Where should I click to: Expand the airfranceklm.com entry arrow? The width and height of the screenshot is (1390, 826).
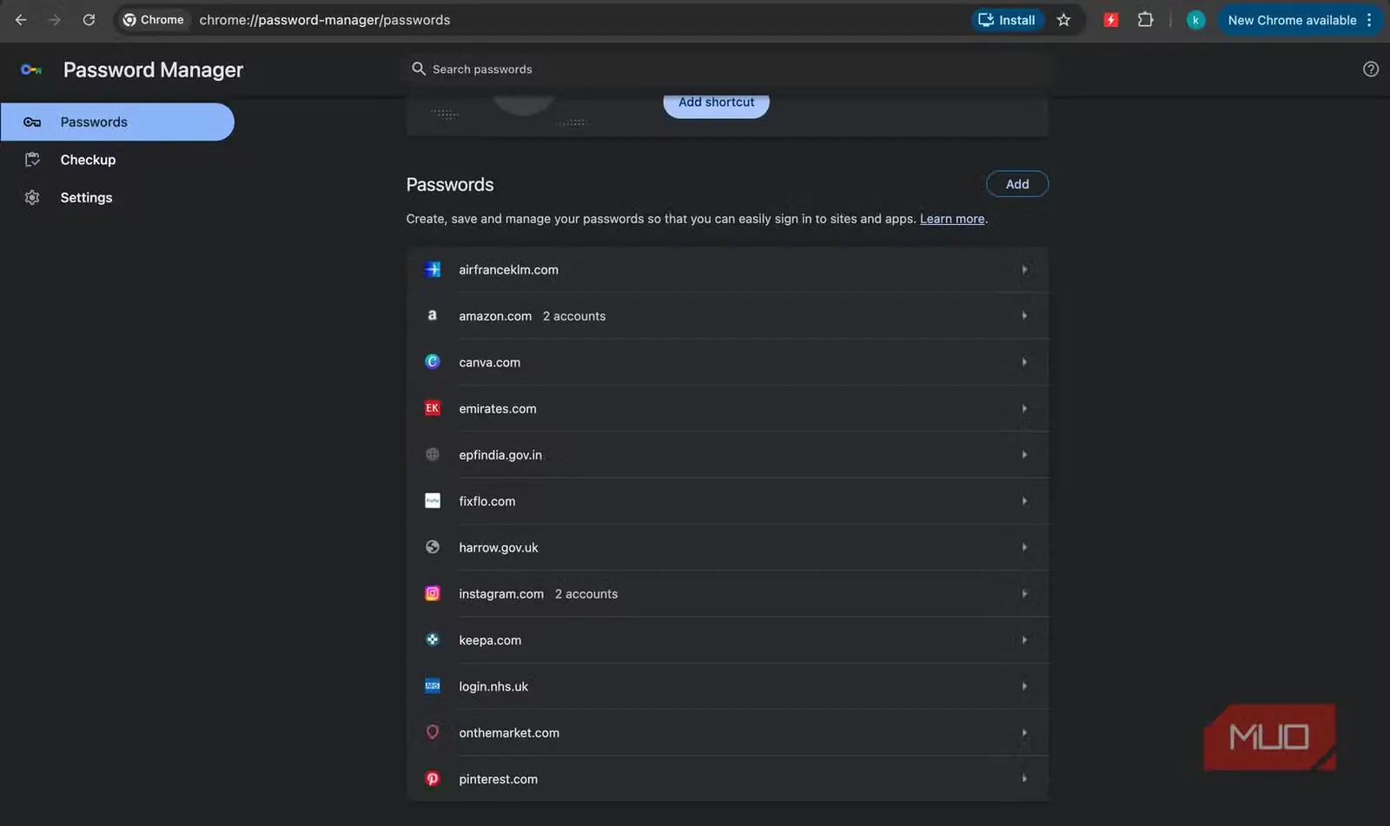[x=1024, y=269]
